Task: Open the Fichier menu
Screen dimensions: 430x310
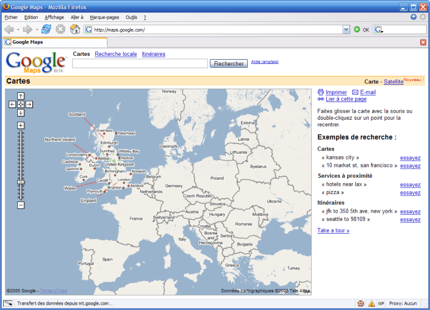Action: (11, 17)
